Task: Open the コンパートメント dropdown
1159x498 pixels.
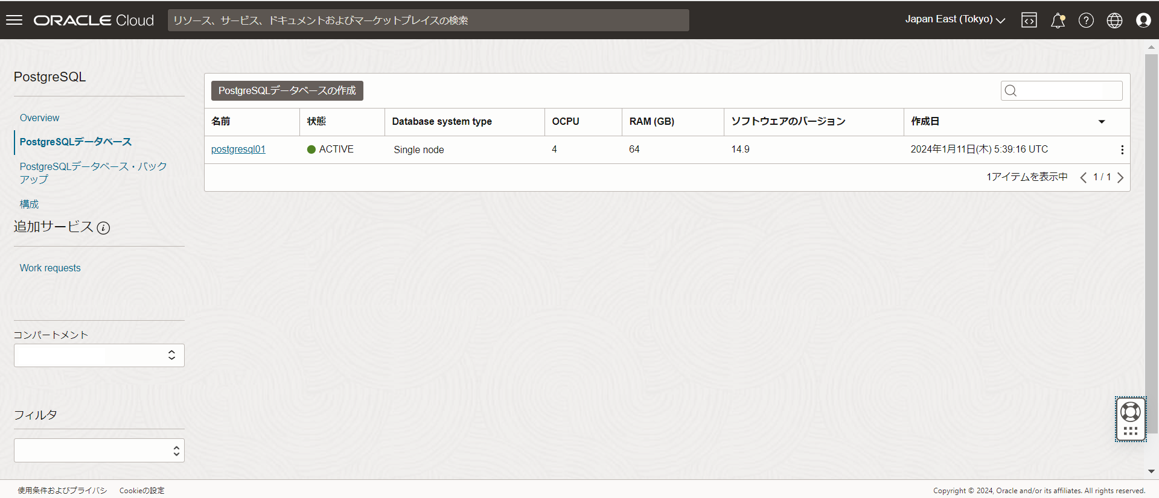Action: (x=99, y=355)
